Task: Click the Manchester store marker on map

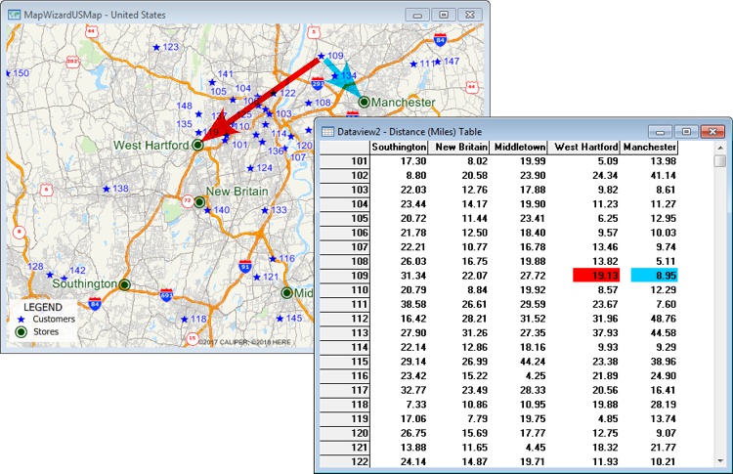Action: tap(365, 102)
